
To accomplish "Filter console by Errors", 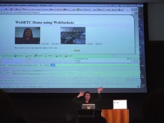I will point(25,87).
